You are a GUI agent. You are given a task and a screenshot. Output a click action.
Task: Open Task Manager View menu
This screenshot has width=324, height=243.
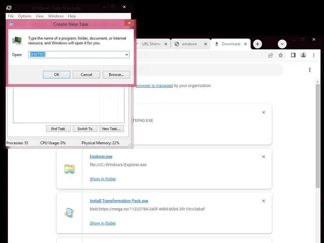click(x=40, y=16)
